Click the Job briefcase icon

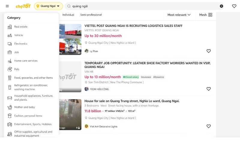pos(10,52)
